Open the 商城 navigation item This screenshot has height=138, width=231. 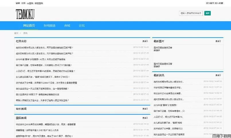tap(67, 25)
